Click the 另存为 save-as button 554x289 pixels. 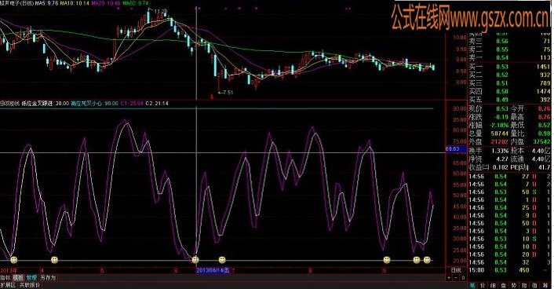pos(48,278)
